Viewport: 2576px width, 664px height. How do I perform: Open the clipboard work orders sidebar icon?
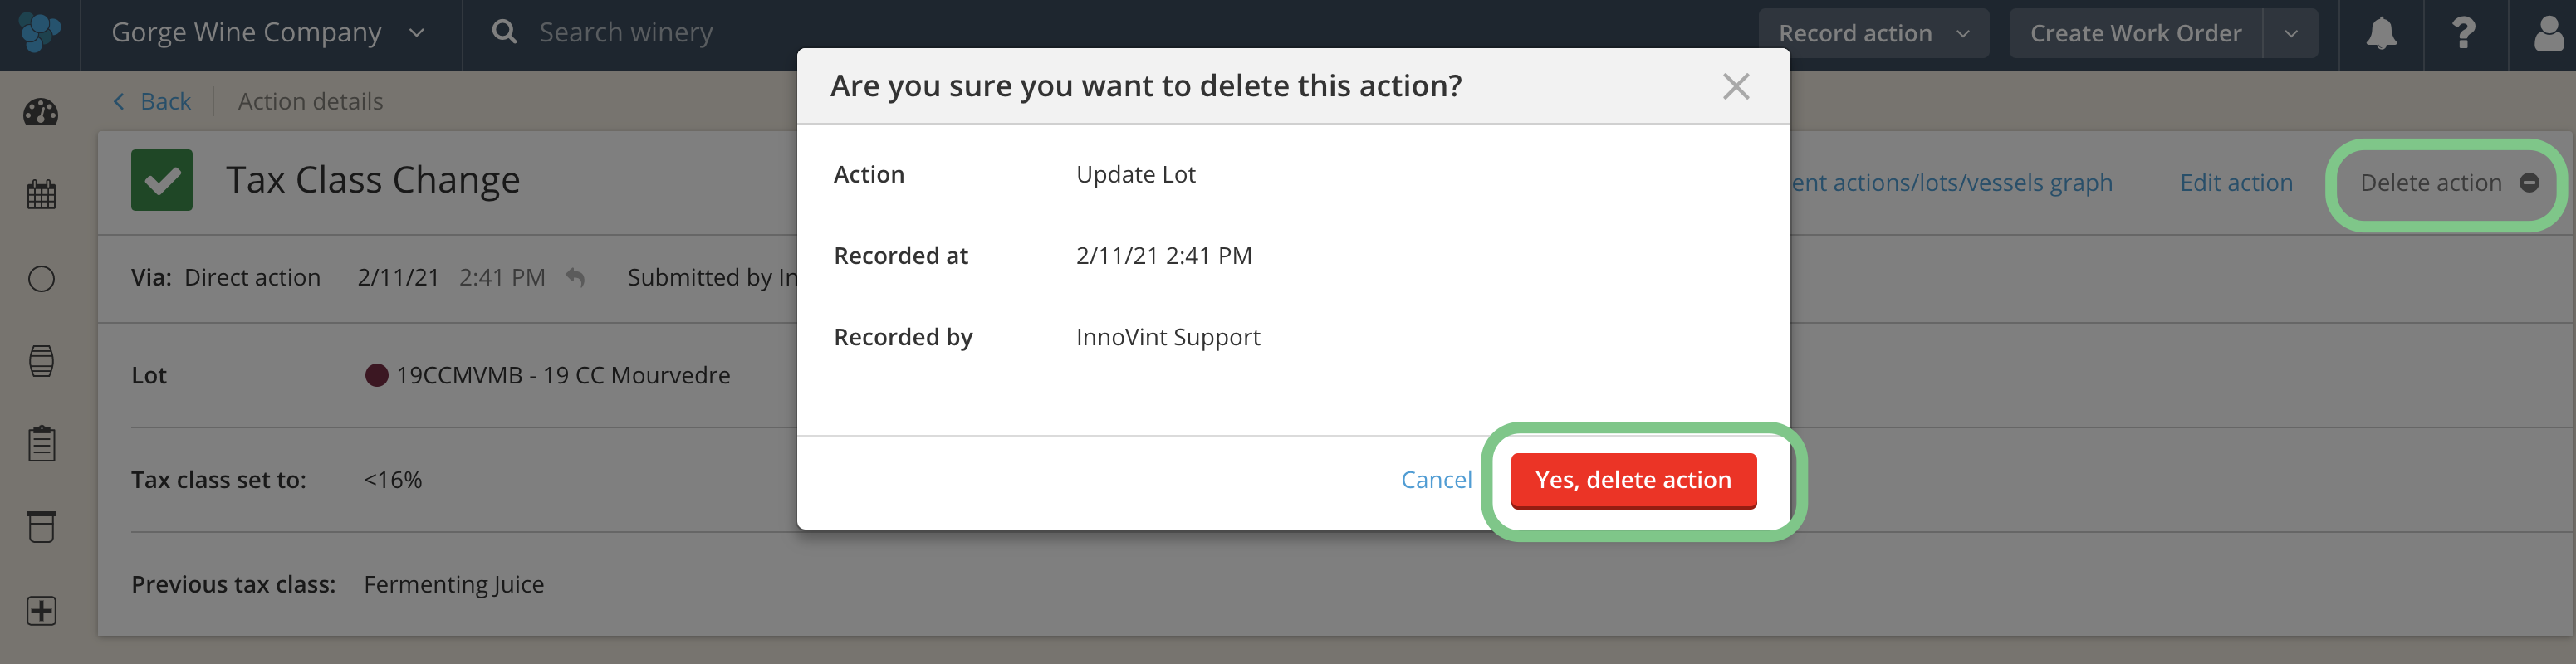(41, 443)
